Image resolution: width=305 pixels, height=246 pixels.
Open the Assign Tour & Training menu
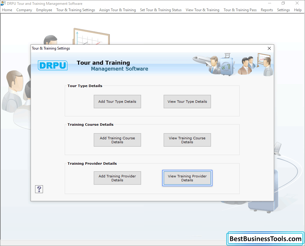pos(117,10)
